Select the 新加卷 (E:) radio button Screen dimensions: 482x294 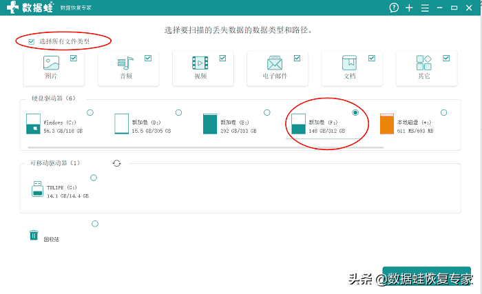pos(267,112)
